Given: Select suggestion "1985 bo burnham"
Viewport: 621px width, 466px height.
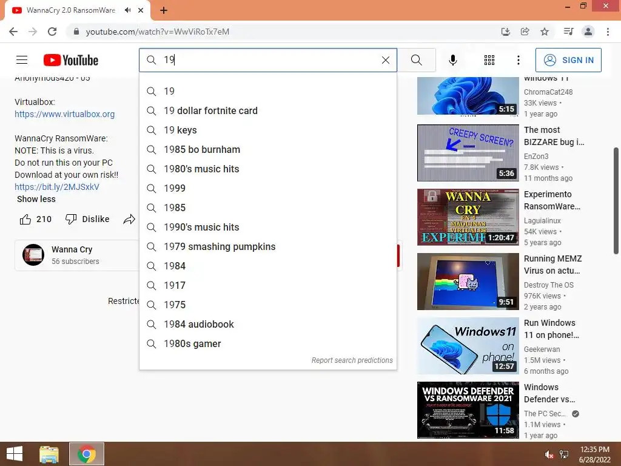Looking at the screenshot, I should tap(268, 149).
